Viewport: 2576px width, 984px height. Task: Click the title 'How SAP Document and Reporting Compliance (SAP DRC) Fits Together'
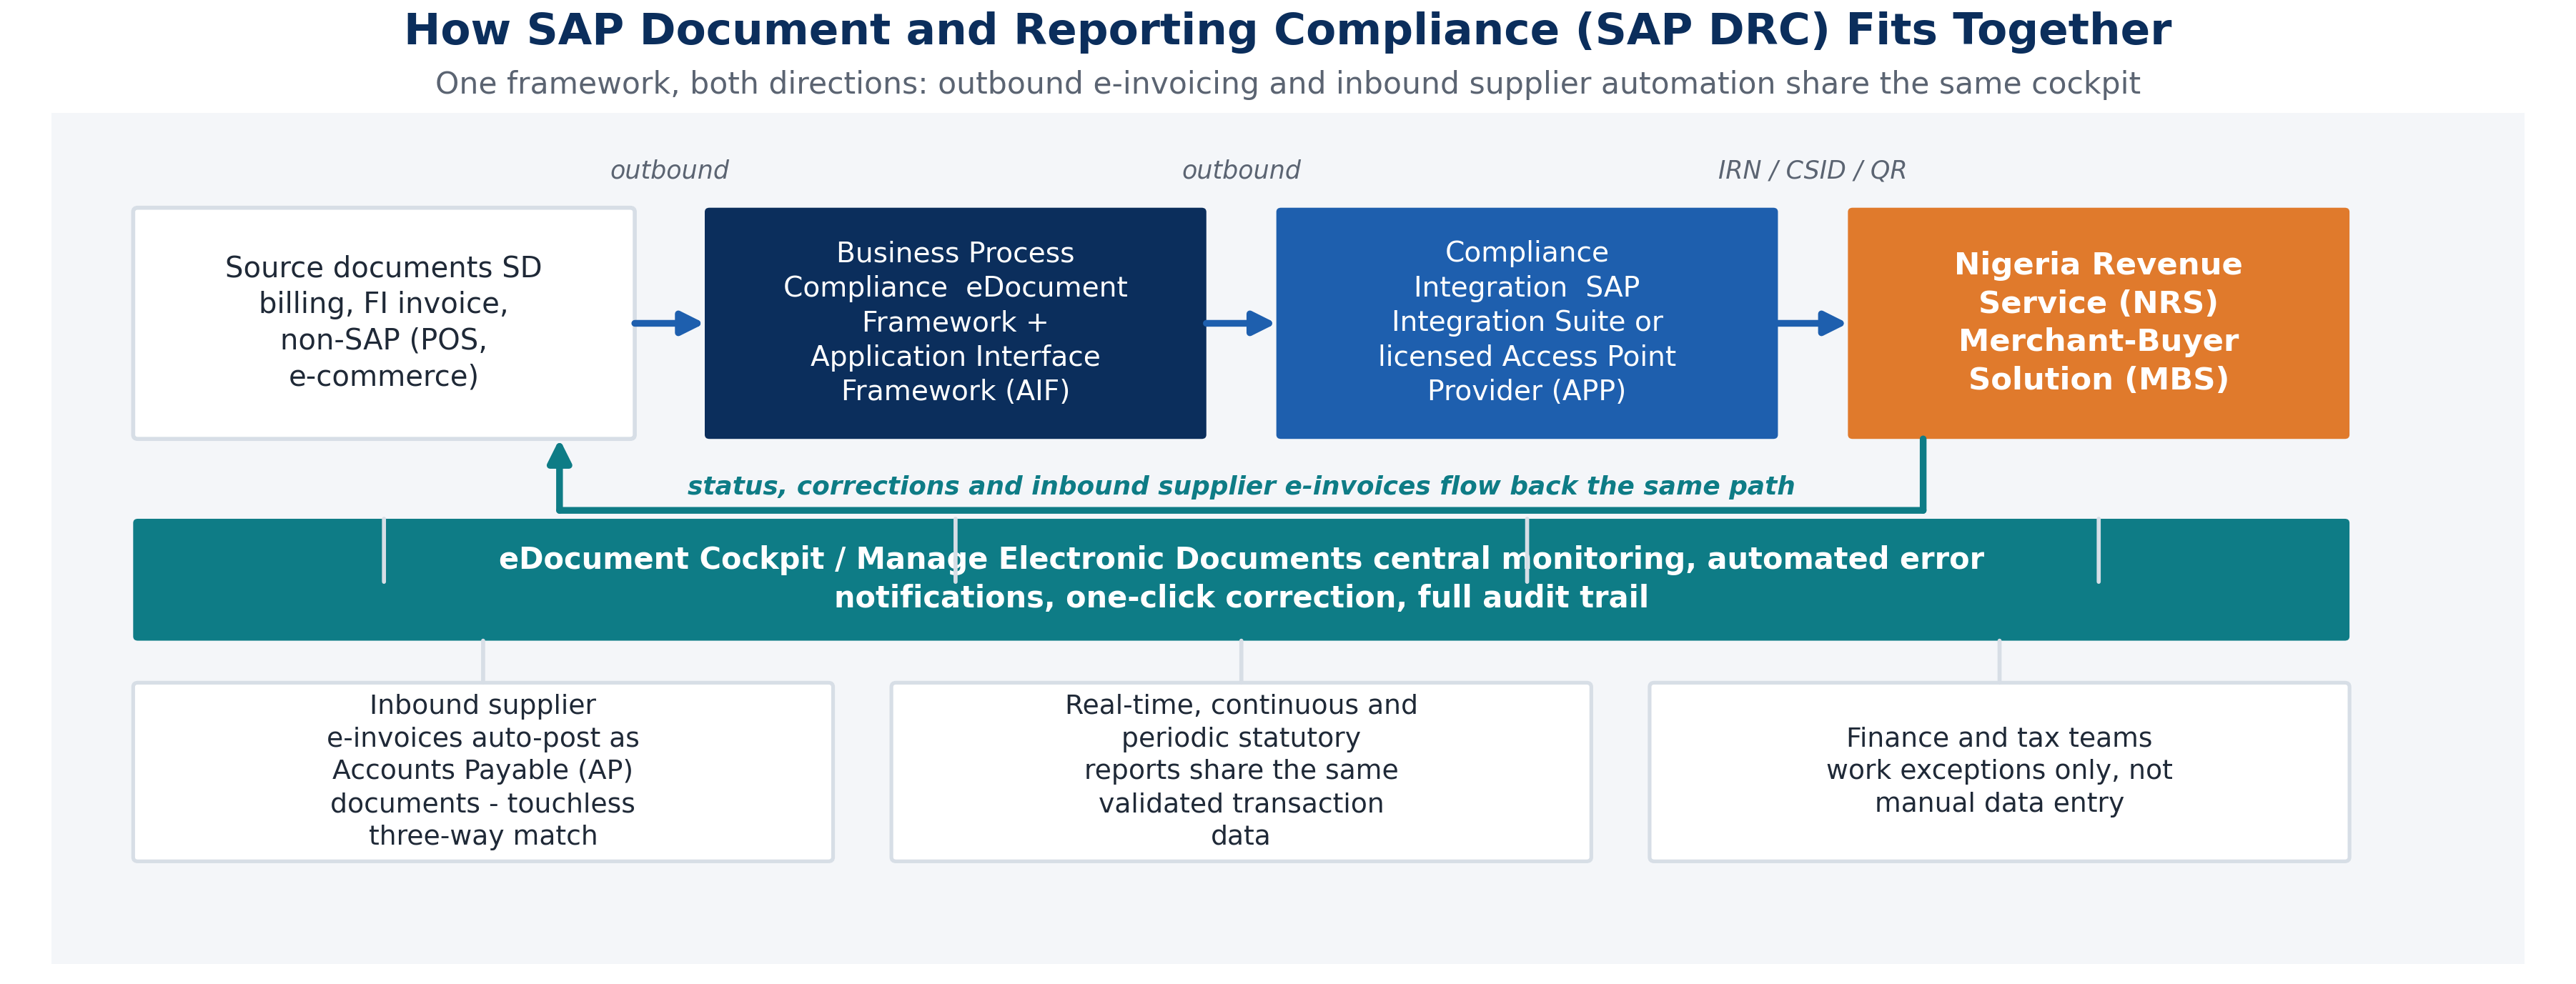click(1287, 30)
